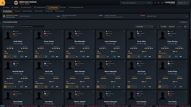Open Noah Marin's player portrait
Screen dimensions: 191x107
tap(8, 35)
